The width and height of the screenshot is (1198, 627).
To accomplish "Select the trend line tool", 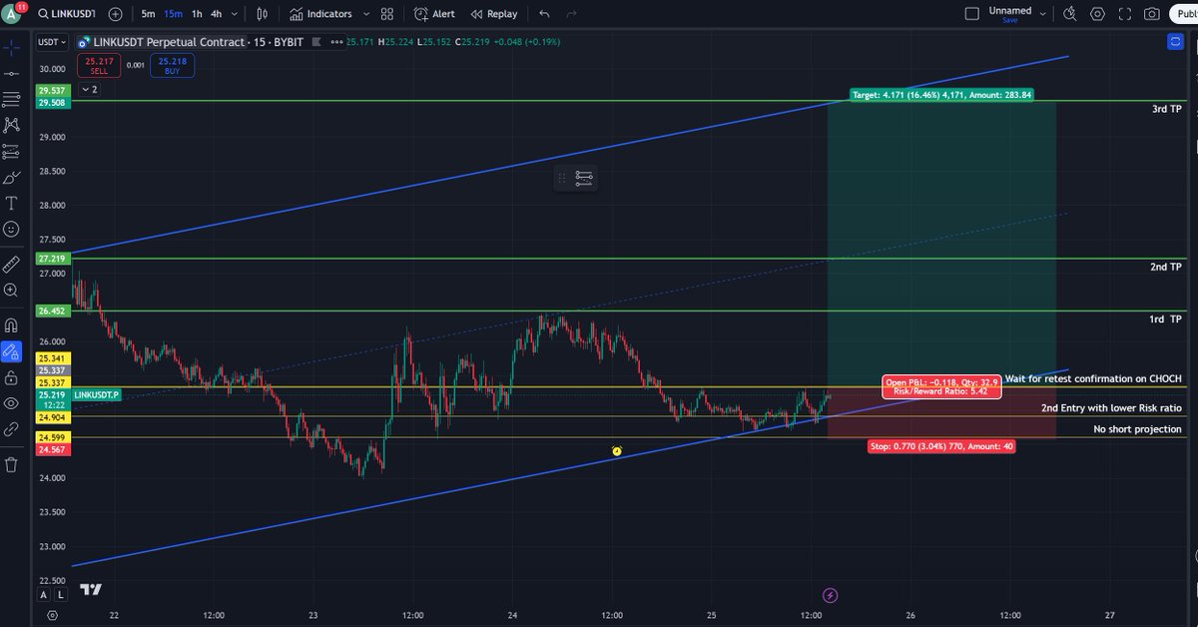I will [x=11, y=74].
